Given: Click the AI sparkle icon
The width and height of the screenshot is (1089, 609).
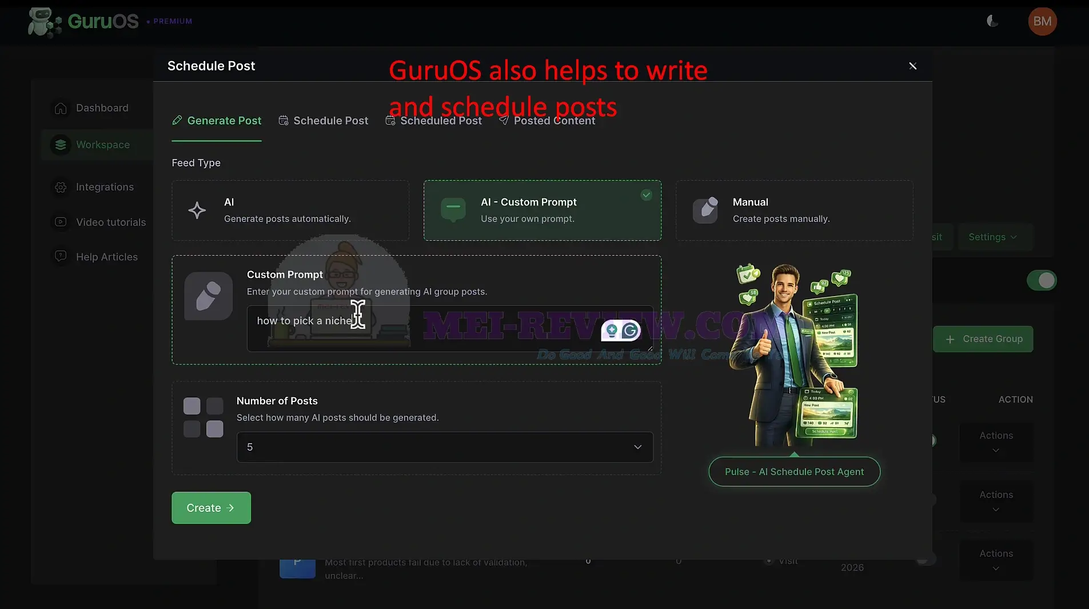Looking at the screenshot, I should (x=197, y=210).
